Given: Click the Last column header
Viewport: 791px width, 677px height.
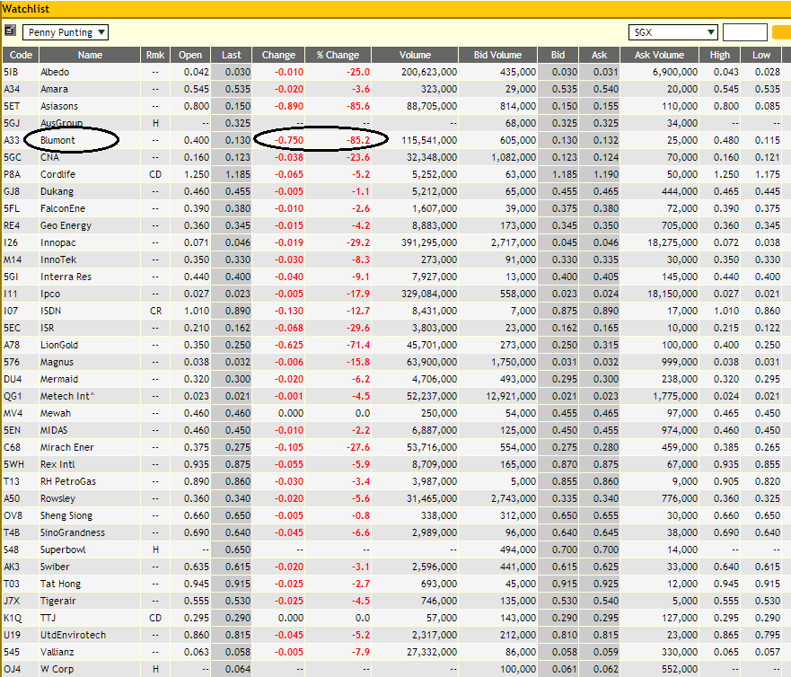Looking at the screenshot, I should pyautogui.click(x=232, y=55).
